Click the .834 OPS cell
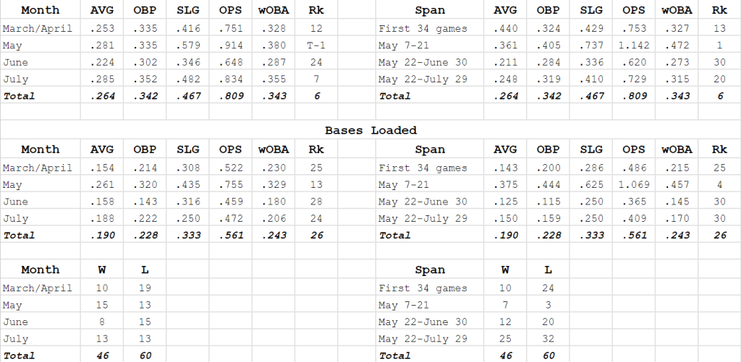The image size is (741, 362). (x=229, y=79)
